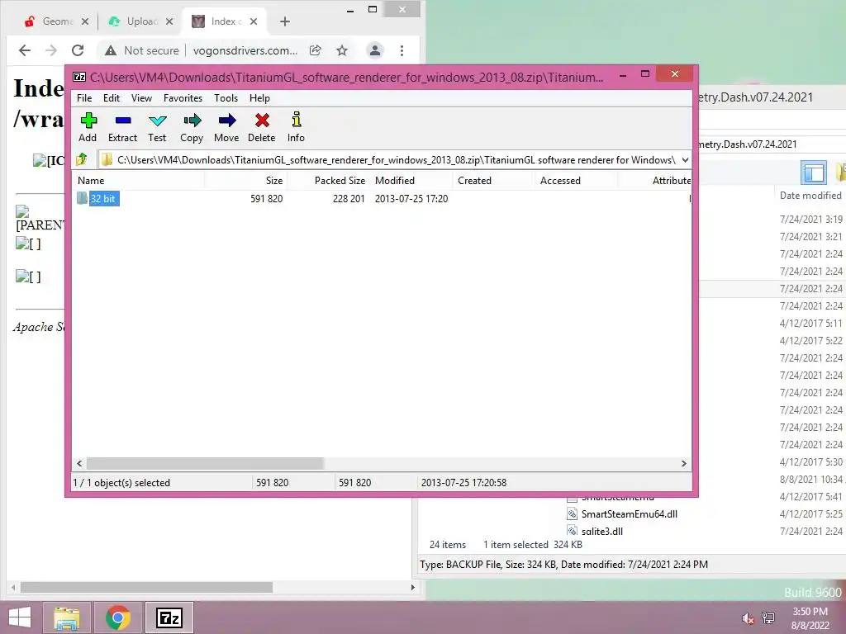The height and width of the screenshot is (634, 846).
Task: Click the Date modified column in Explorer
Action: [810, 195]
